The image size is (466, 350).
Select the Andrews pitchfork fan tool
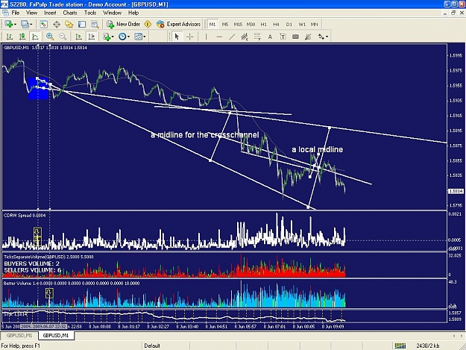[x=308, y=37]
